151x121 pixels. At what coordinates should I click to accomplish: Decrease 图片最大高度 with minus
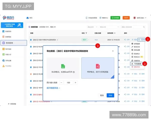coord(61,82)
